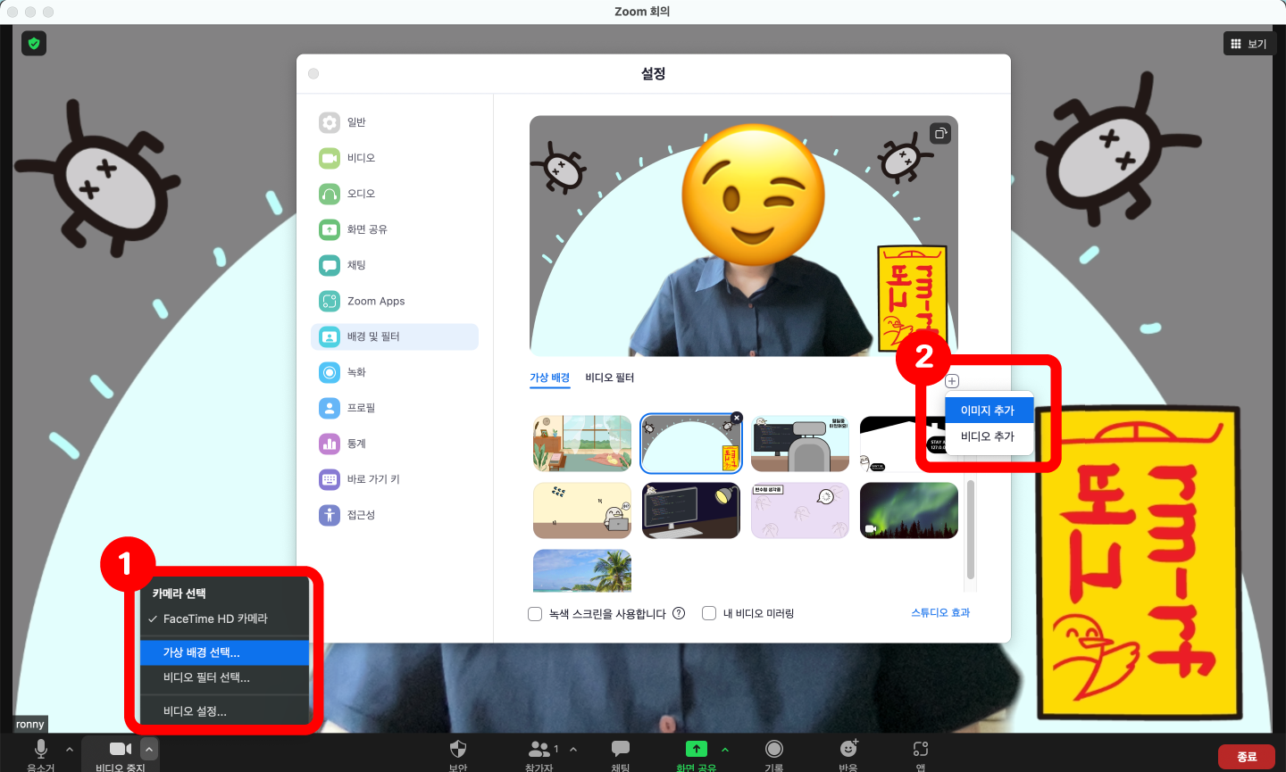Expand screen share options arrow
This screenshot has height=772, width=1286.
[725, 750]
